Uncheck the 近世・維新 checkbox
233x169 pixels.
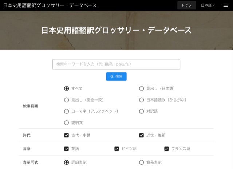pyautogui.click(x=142, y=135)
